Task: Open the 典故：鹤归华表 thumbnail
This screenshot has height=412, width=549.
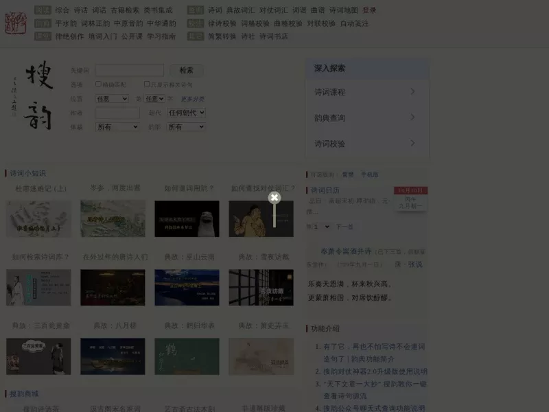Action: pyautogui.click(x=187, y=356)
